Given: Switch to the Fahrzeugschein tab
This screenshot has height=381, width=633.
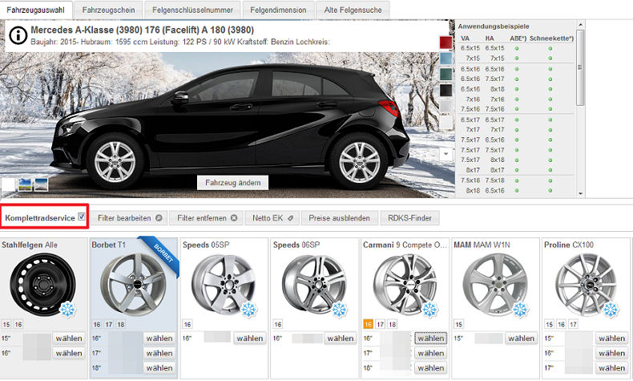Looking at the screenshot, I should pyautogui.click(x=109, y=10).
